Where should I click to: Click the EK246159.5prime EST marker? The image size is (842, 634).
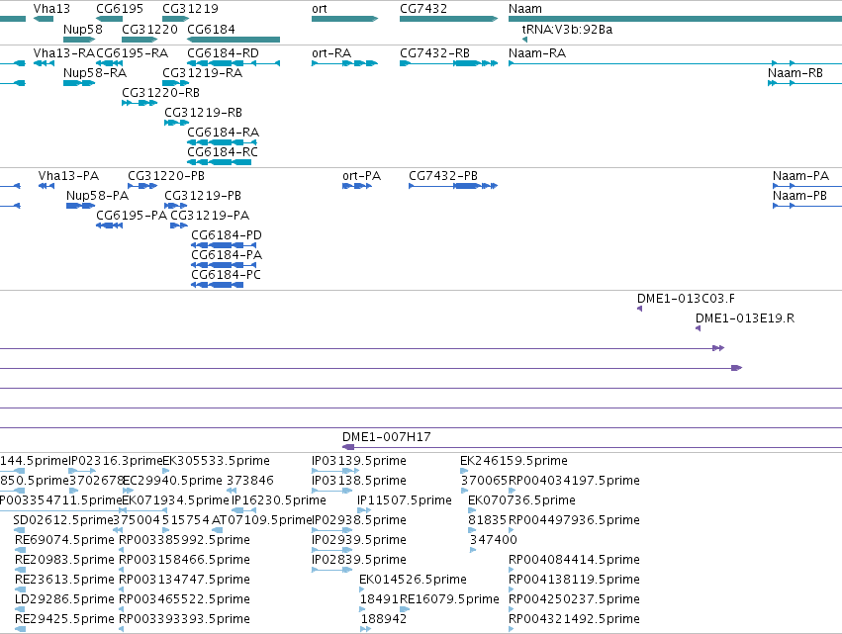click(464, 471)
